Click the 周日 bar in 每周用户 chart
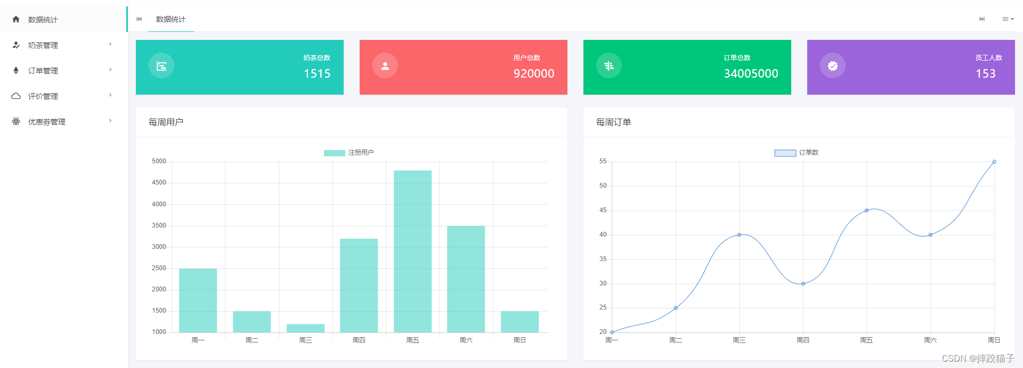 click(519, 322)
